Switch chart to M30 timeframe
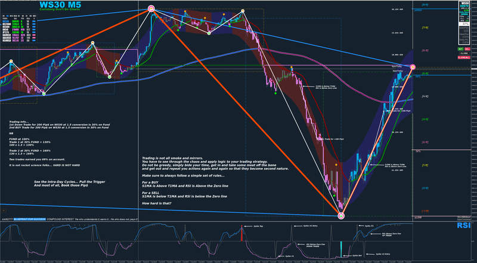477x263 pixels. point(16,16)
